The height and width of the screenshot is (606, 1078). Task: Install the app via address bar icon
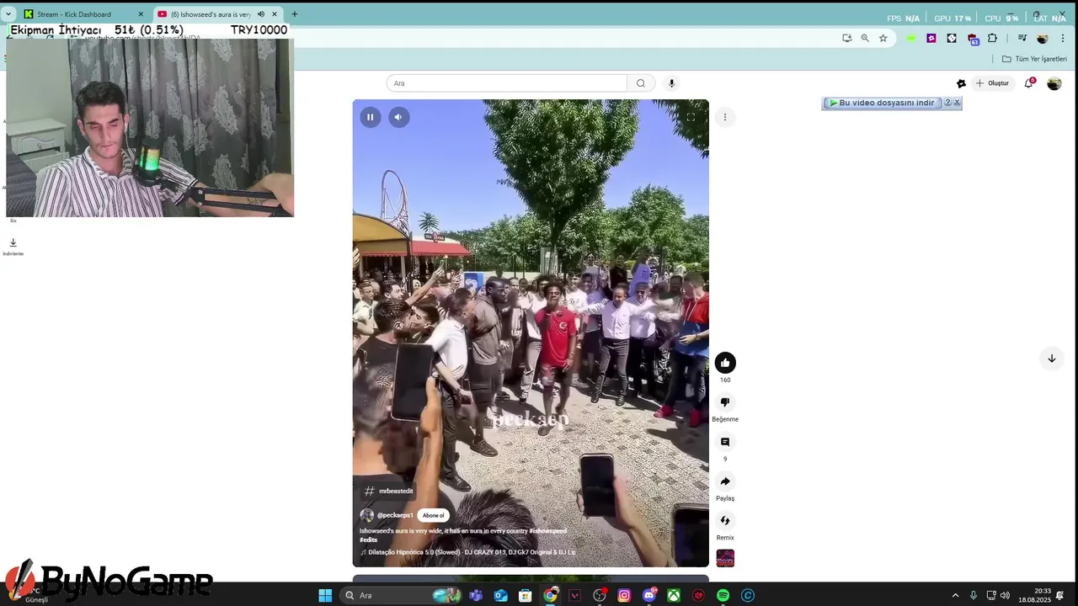point(846,38)
